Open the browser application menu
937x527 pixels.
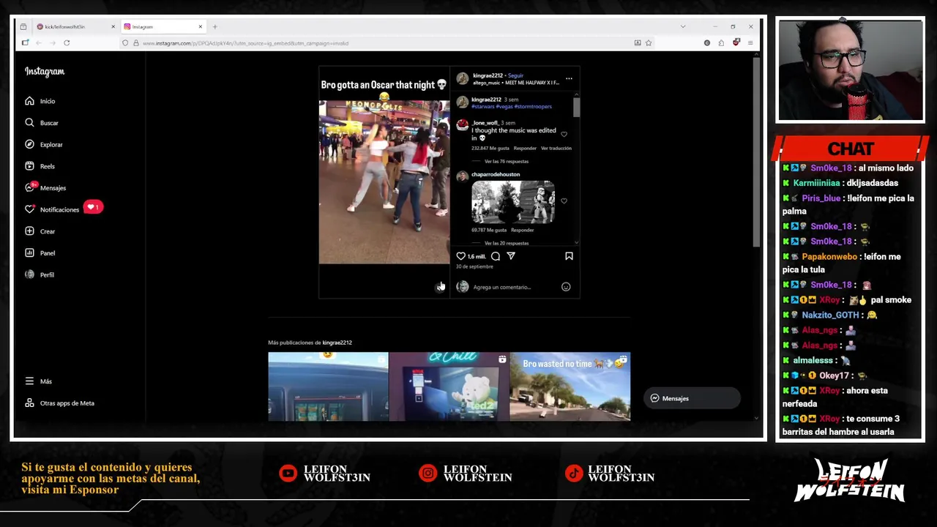click(750, 43)
